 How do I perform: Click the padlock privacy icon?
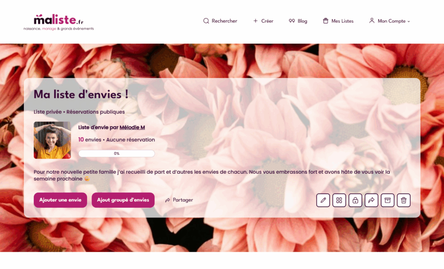point(355,200)
